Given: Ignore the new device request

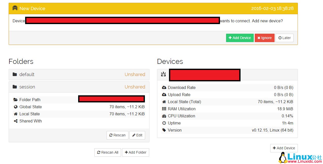Looking at the screenshot, I should [264, 38].
